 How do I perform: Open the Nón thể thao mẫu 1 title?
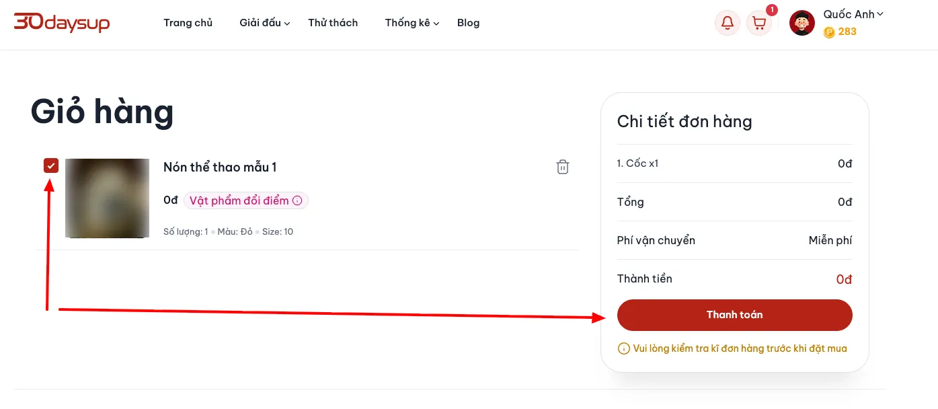click(x=220, y=167)
